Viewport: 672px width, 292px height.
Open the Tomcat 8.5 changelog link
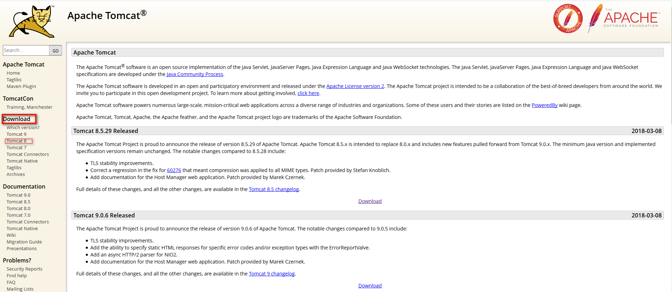point(274,189)
